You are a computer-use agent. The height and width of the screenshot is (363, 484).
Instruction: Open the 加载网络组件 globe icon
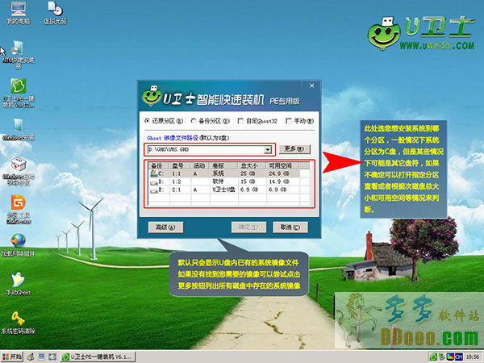click(19, 245)
